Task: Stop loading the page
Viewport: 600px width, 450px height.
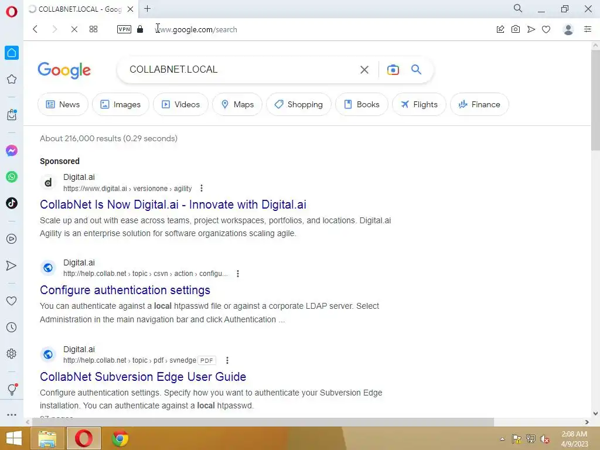Action: pos(74,29)
